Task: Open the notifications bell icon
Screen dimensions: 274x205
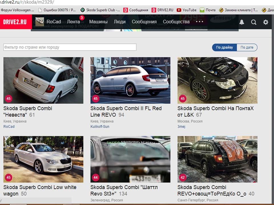Action: tap(242, 22)
